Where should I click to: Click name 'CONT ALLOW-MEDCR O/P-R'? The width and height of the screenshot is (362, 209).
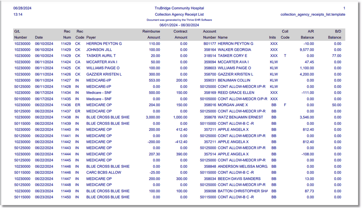[242, 99]
